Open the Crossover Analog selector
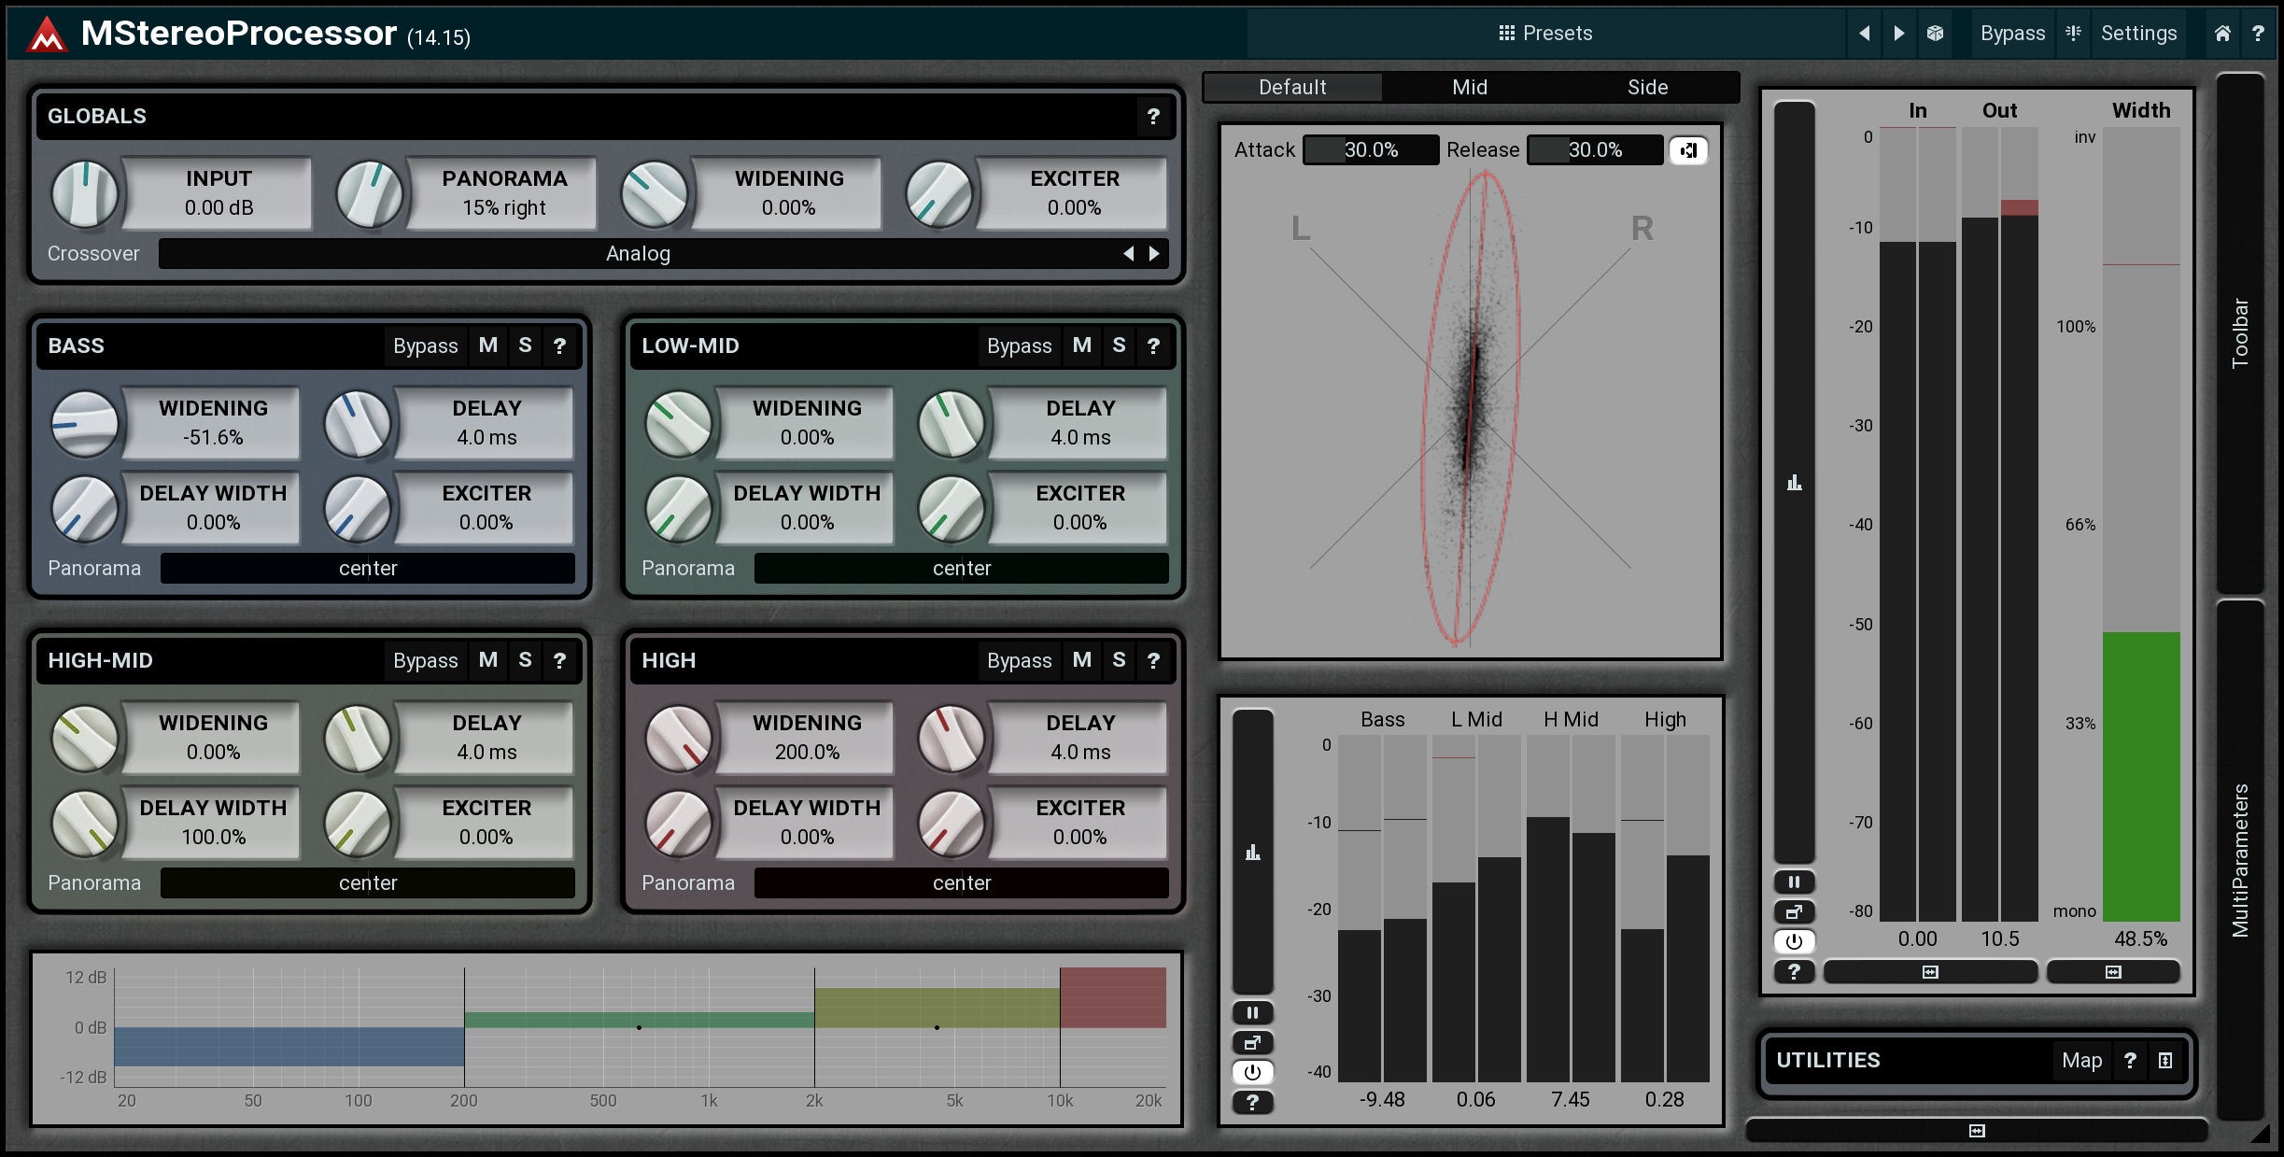Screen dimensions: 2284x1157 point(638,254)
